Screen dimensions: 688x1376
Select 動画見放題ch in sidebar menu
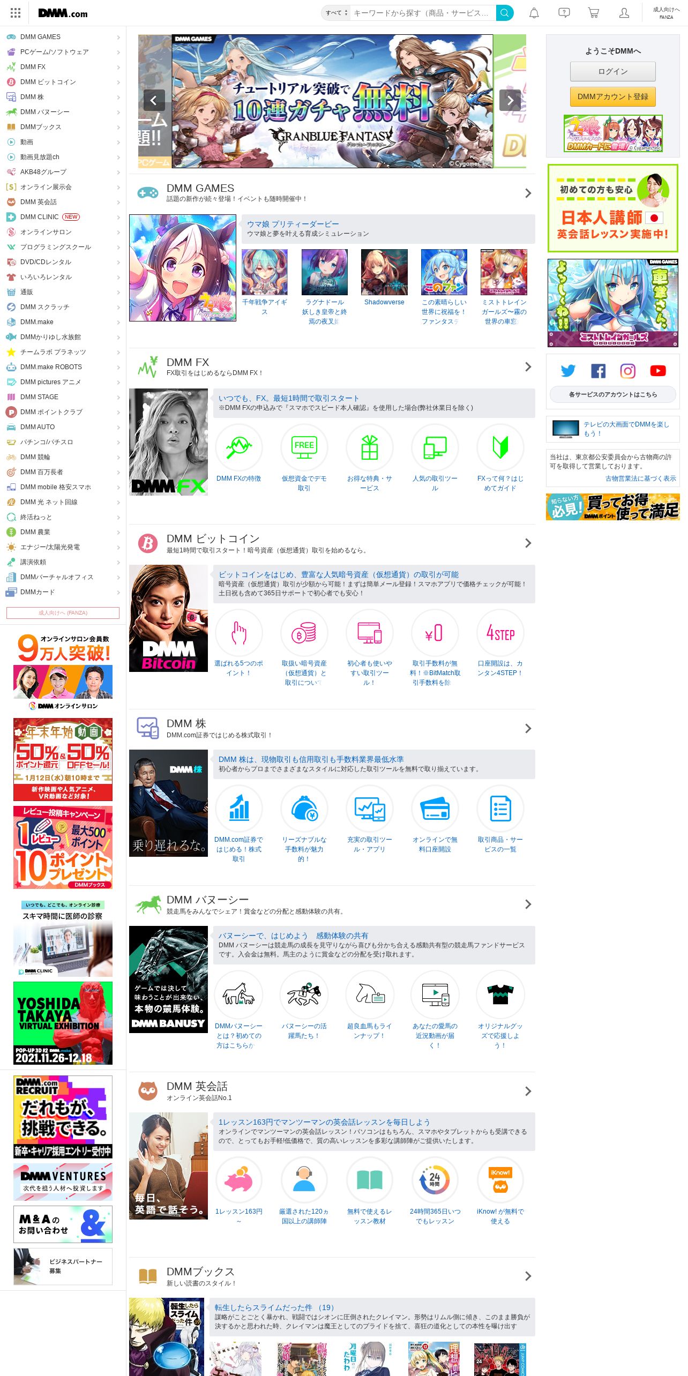tap(63, 157)
